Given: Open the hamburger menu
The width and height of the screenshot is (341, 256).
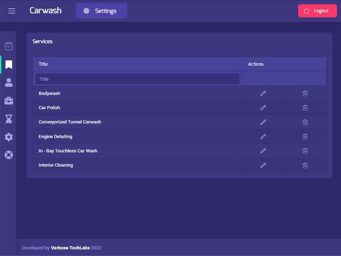Looking at the screenshot, I should pyautogui.click(x=11, y=11).
